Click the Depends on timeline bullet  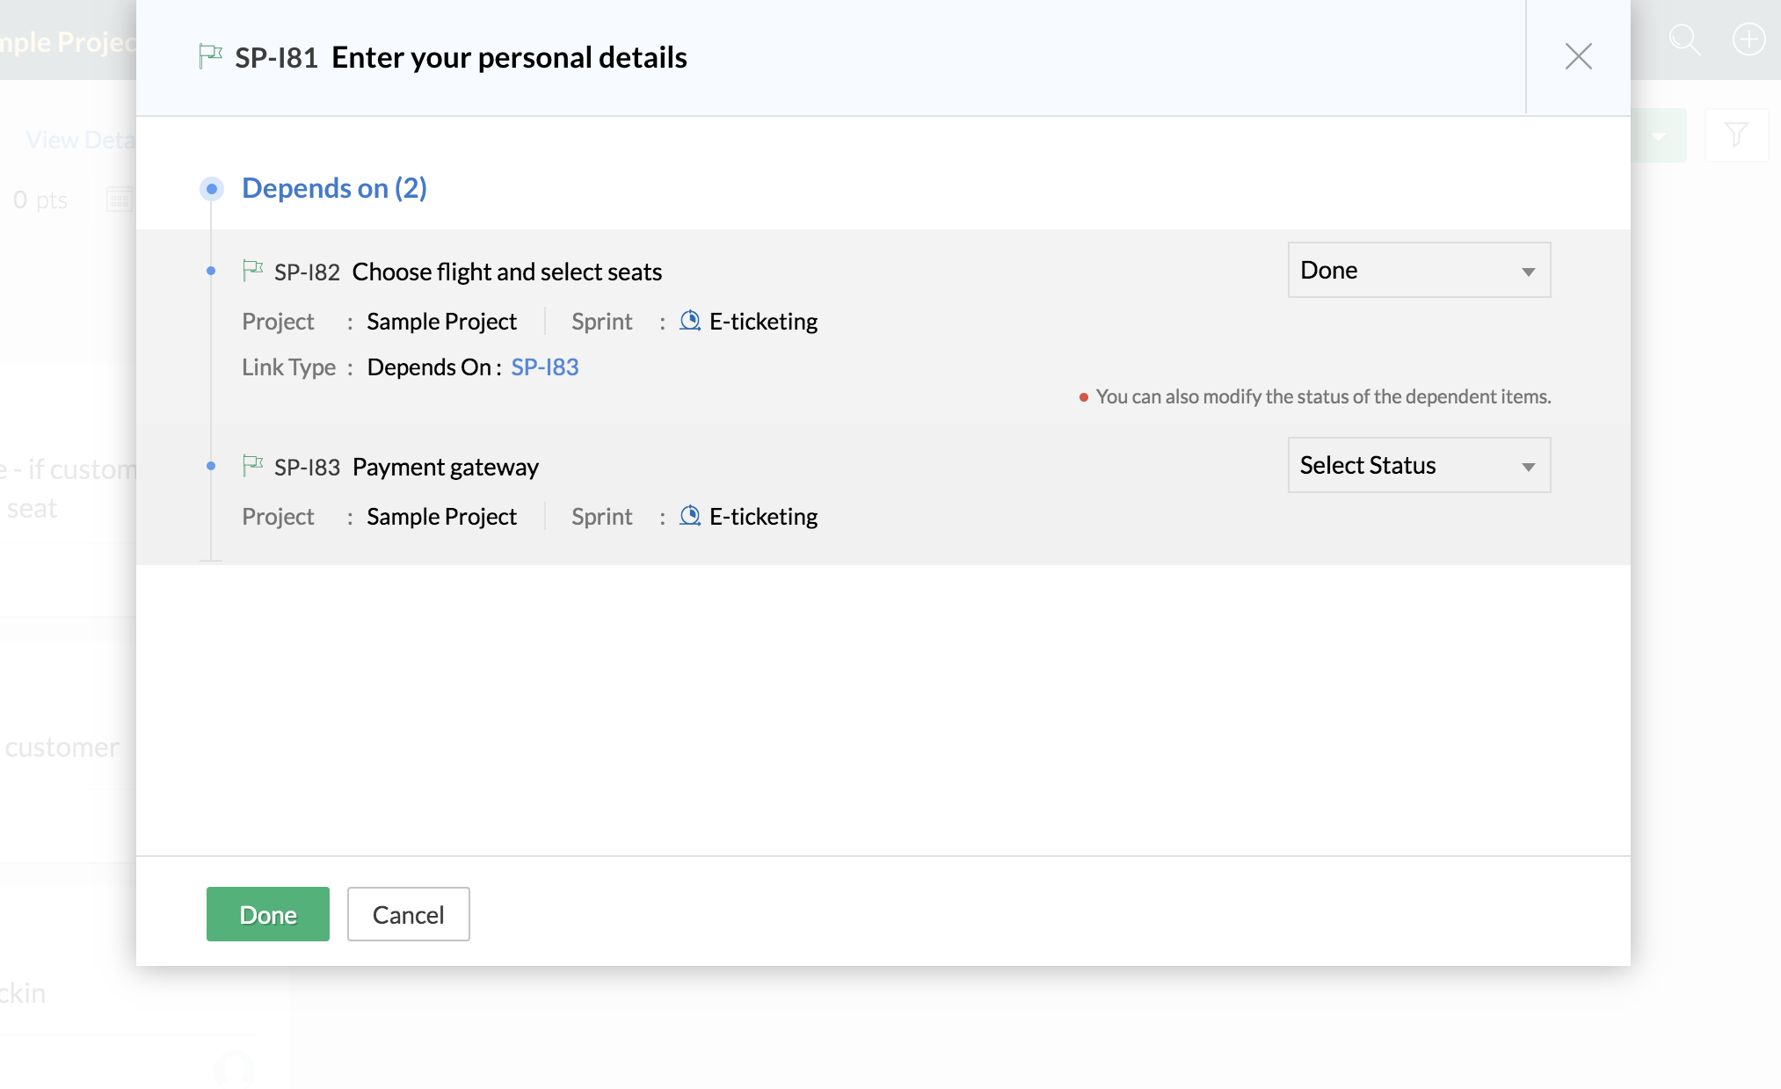(212, 188)
